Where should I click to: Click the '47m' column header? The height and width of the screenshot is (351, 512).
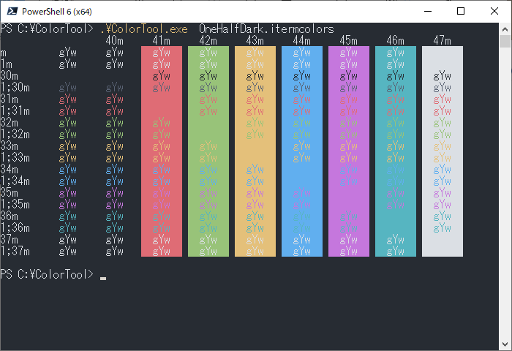(442, 41)
